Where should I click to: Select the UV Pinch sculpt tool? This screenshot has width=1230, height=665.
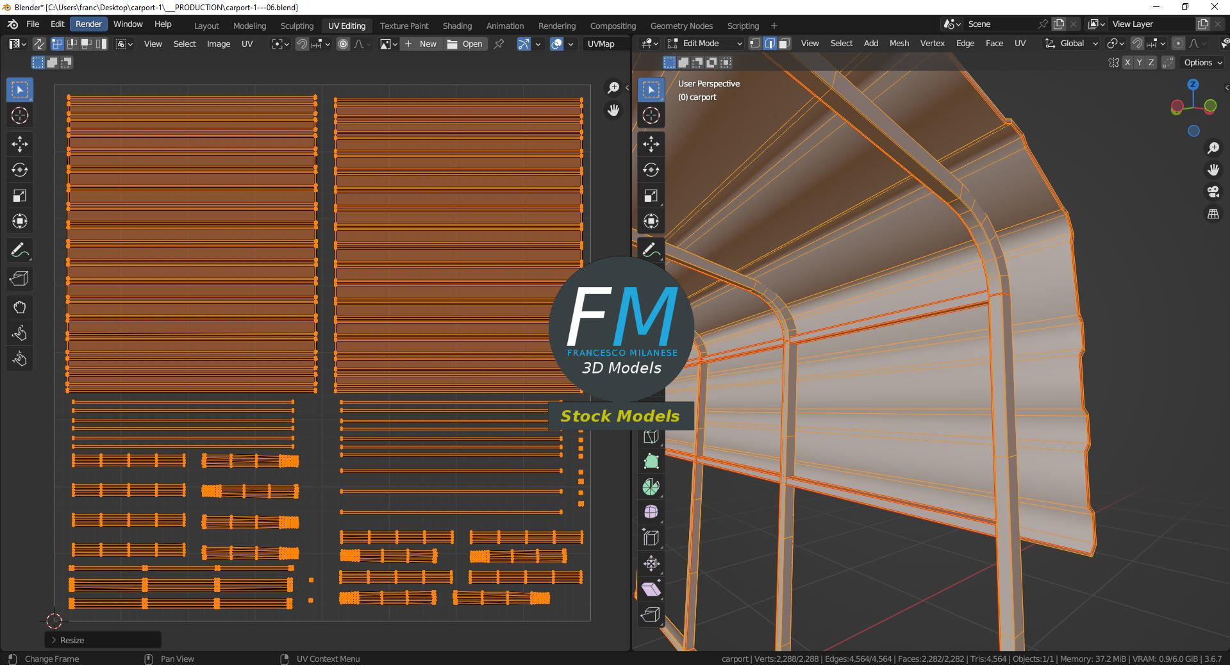pos(20,359)
